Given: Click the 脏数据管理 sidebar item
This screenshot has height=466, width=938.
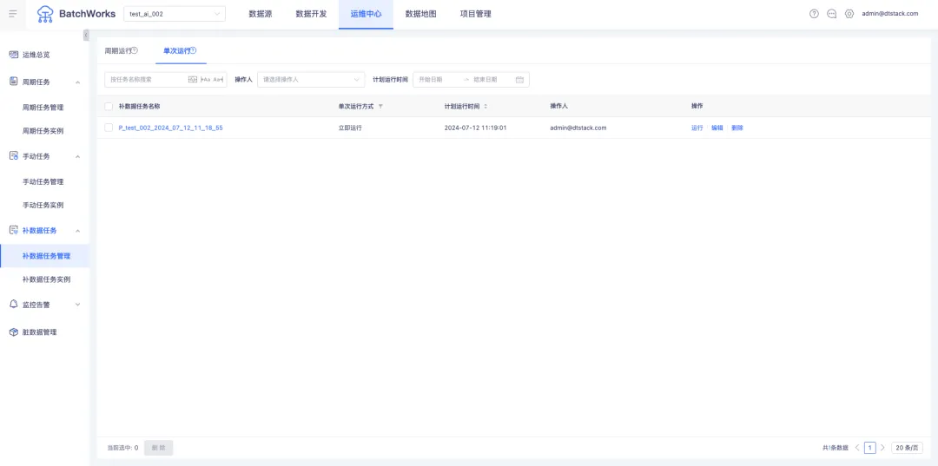Looking at the screenshot, I should pos(39,332).
